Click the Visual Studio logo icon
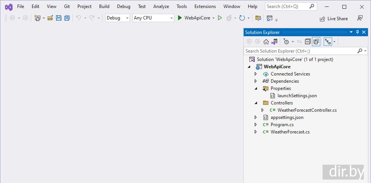371x183 pixels. 9,7
